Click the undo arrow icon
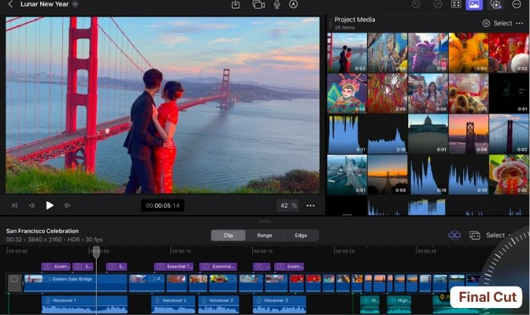530x315 pixels. coord(416,4)
